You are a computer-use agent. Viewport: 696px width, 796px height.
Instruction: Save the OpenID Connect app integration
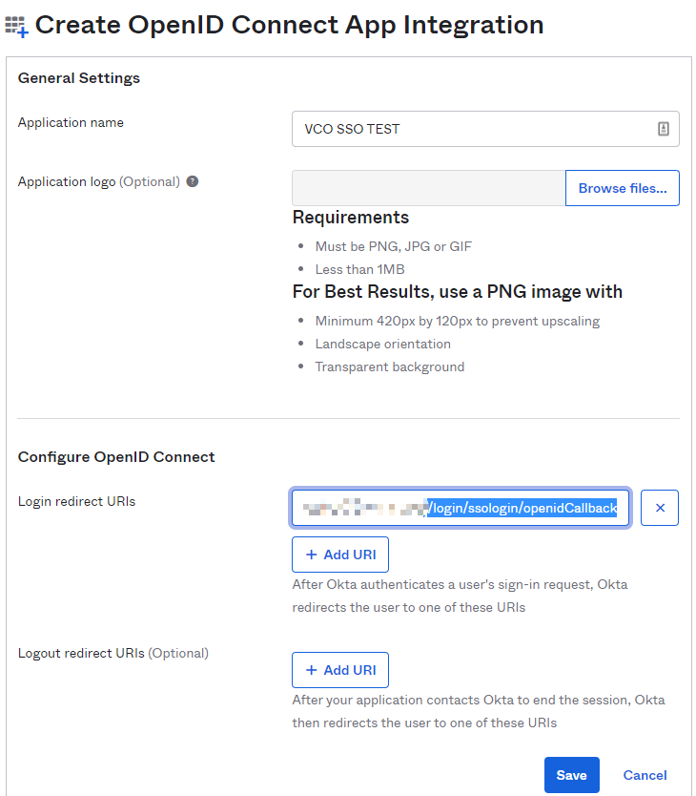tap(572, 775)
